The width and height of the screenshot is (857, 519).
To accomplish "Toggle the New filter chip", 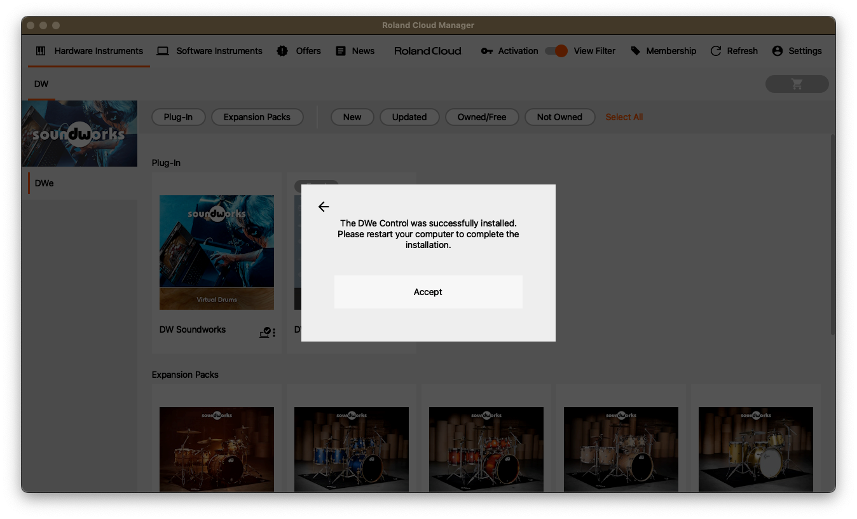I will [352, 117].
